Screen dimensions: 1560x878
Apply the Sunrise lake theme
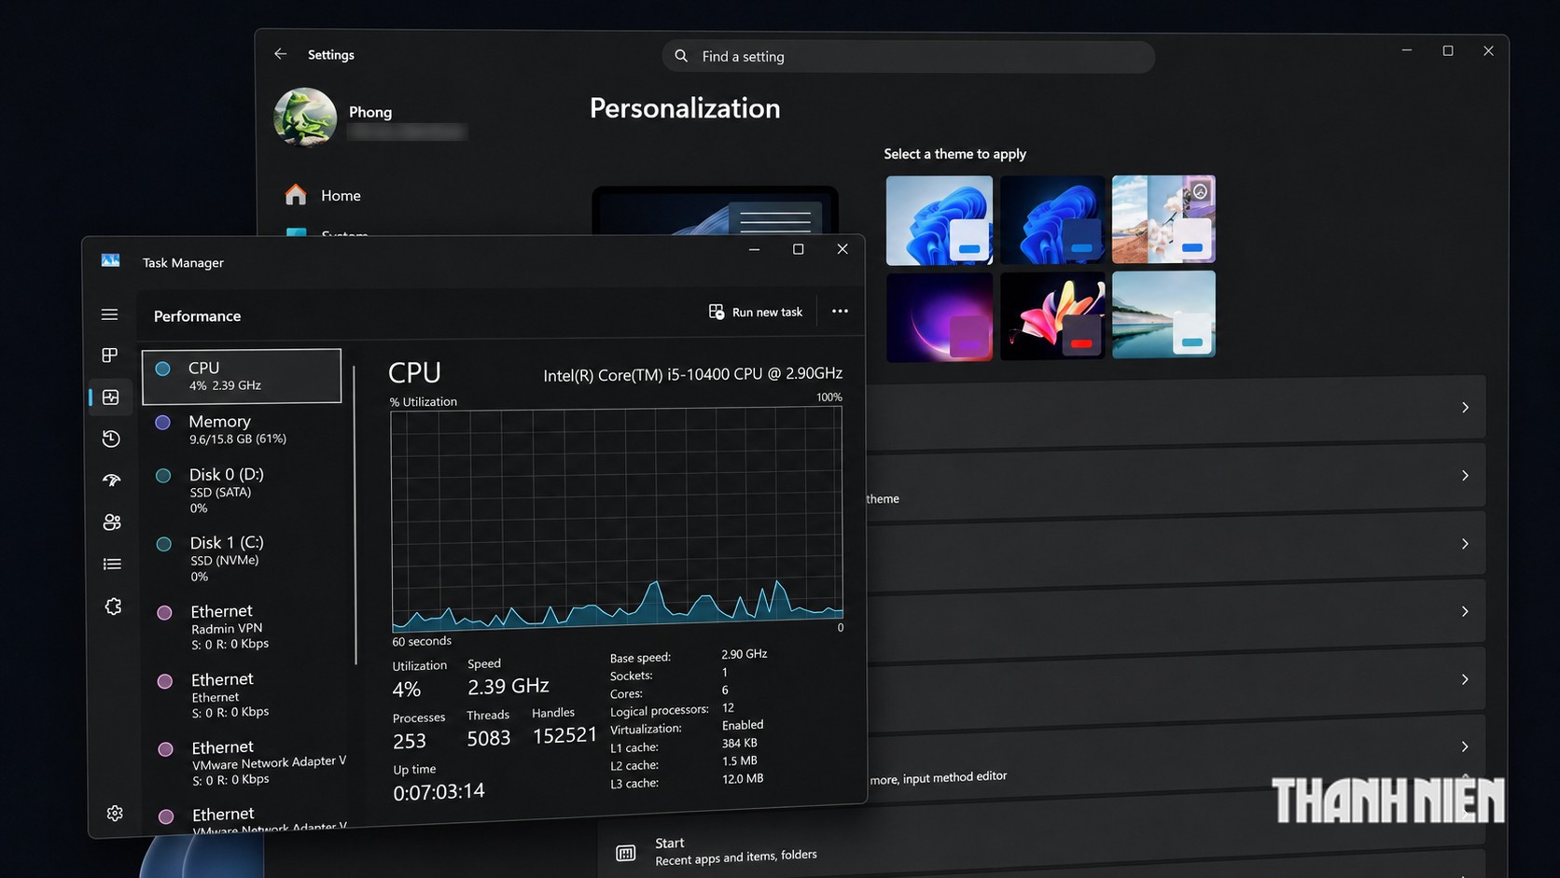1163,314
